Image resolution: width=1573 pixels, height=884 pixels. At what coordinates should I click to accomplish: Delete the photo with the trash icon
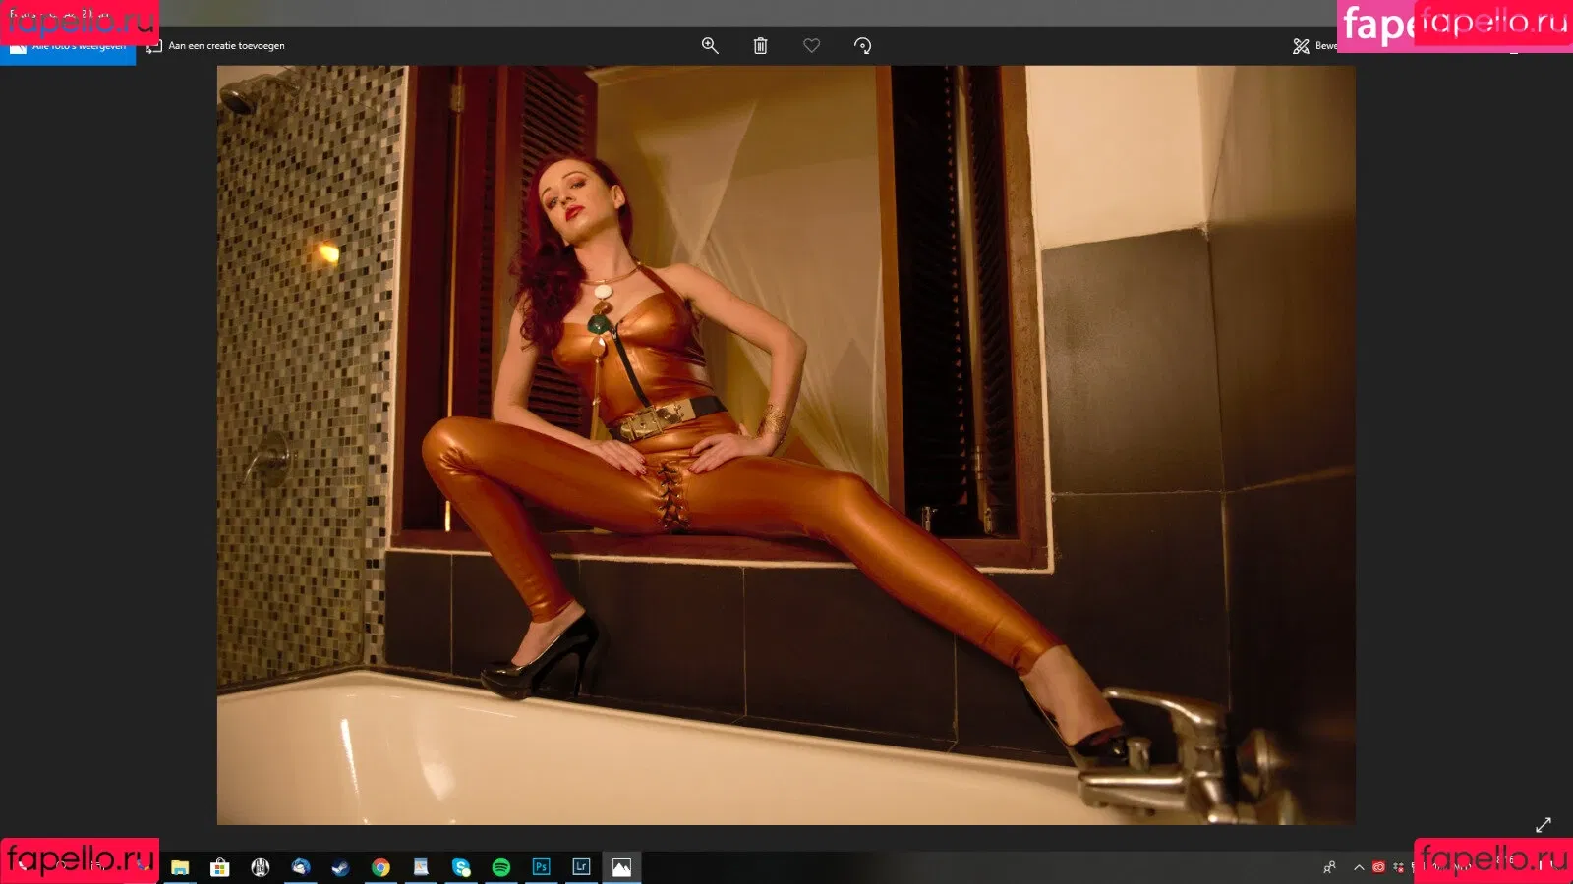point(760,46)
